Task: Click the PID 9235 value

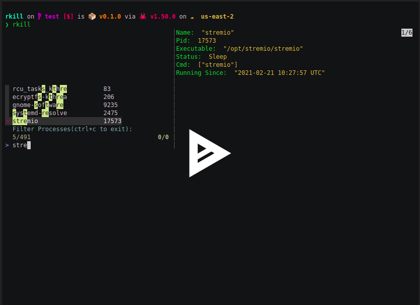Action: (110, 105)
